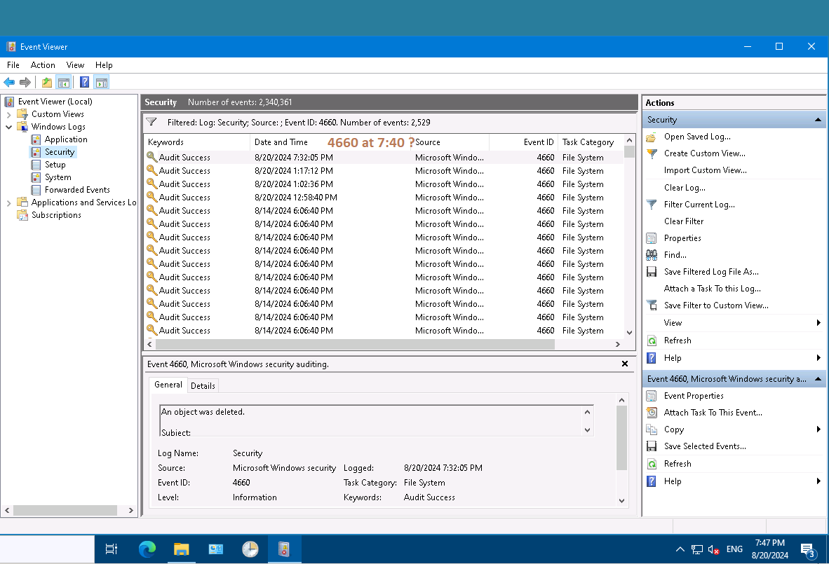Click the Save Filtered Log File icon

pyautogui.click(x=652, y=272)
